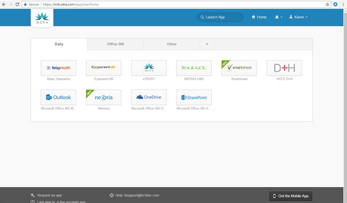This screenshot has width=347, height=203.
Task: Launch the Nexonia app tile
Action: [x=104, y=97]
